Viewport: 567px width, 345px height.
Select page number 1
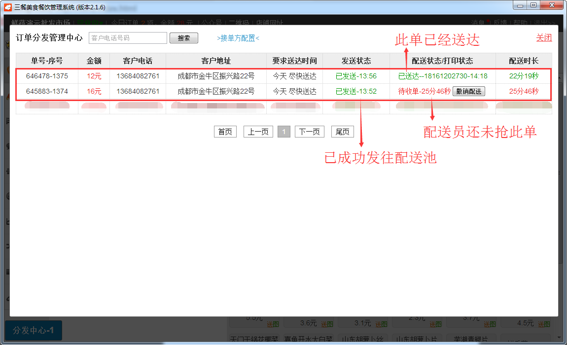(284, 132)
